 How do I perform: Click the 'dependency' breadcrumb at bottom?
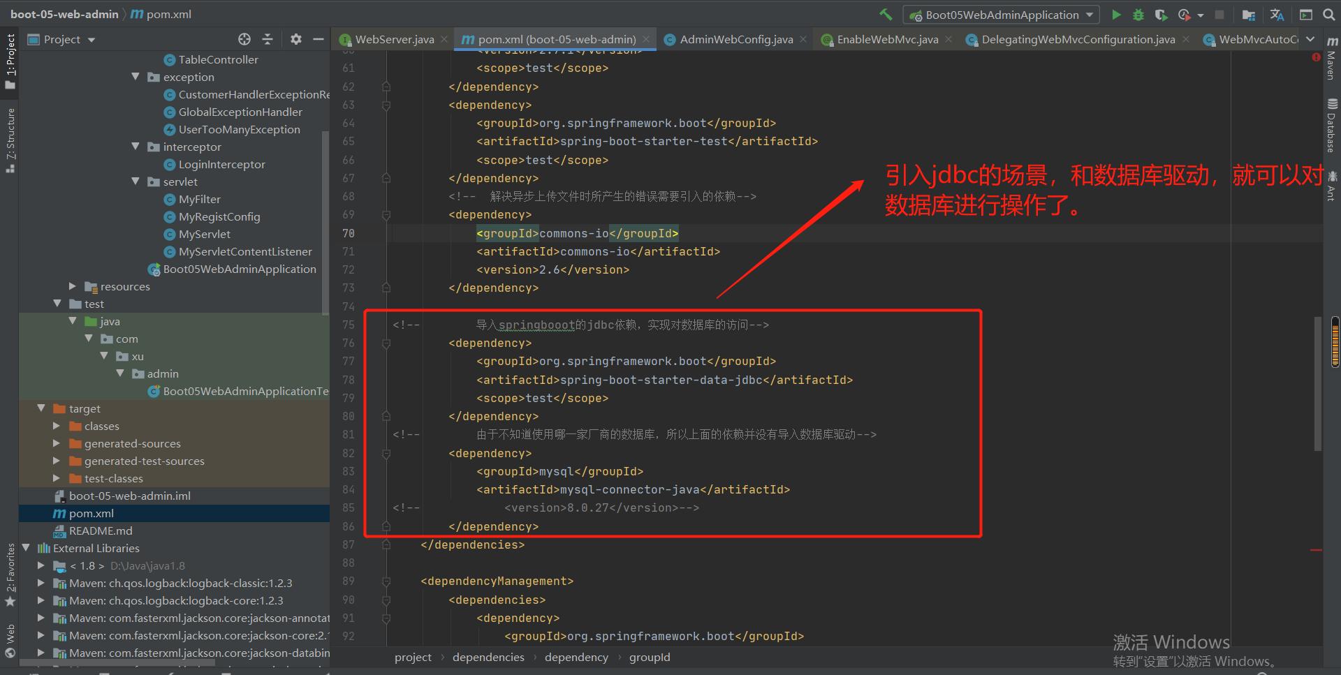coord(576,658)
